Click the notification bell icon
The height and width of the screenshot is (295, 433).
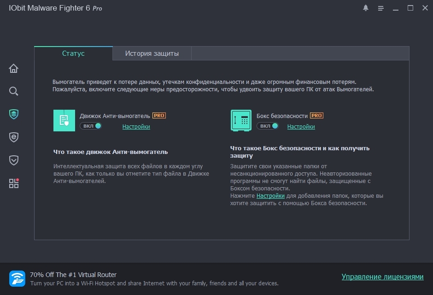[366, 8]
